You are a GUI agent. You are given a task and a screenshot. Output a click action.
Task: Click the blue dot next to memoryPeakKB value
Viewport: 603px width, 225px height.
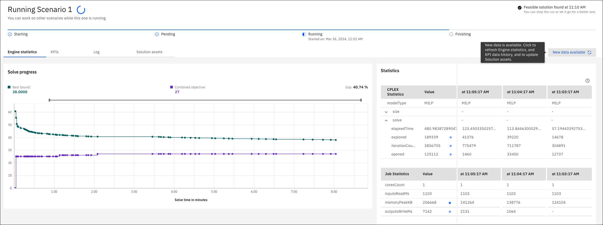click(450, 203)
